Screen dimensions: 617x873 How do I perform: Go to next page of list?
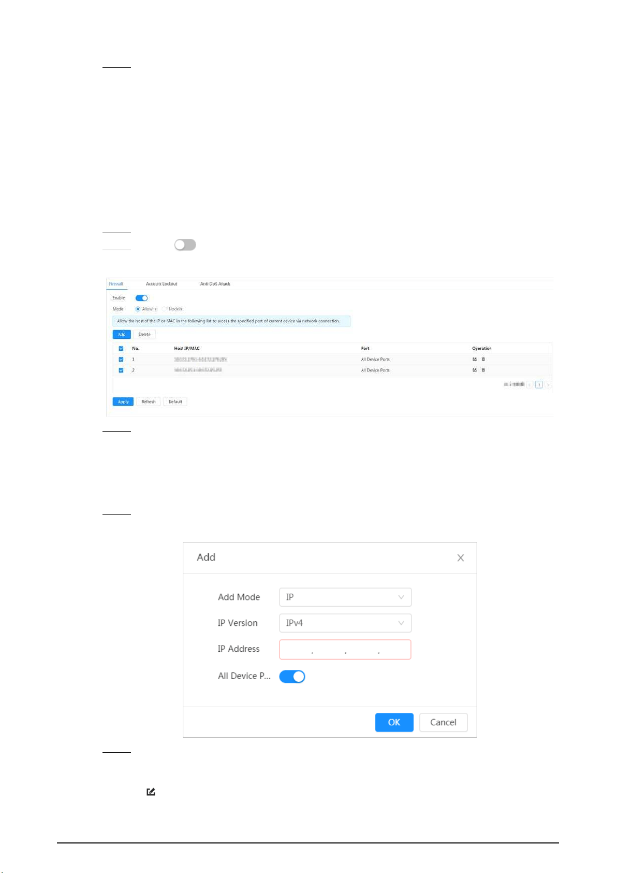[x=548, y=384]
